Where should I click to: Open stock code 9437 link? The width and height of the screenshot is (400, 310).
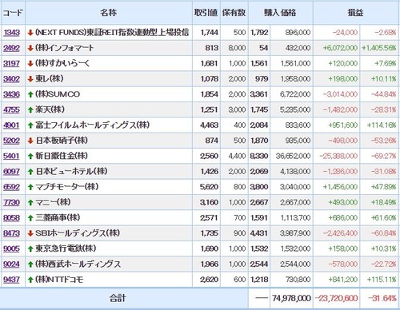[x=11, y=280]
